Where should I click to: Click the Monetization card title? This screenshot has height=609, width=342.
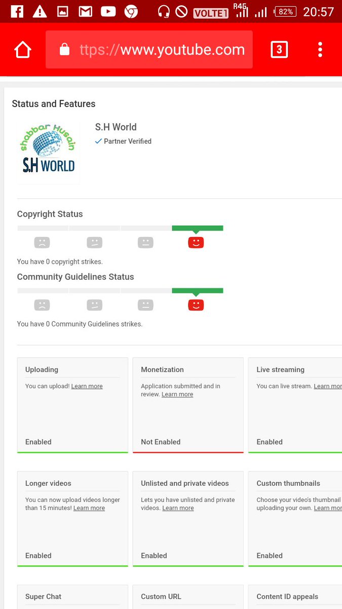point(162,369)
